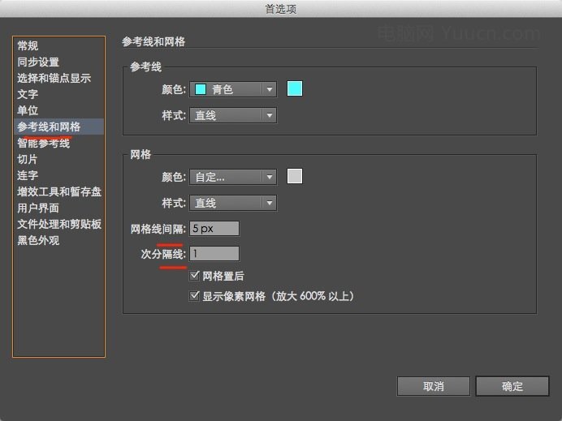
Task: Toggle the 网格置后 checkbox
Action: (x=194, y=275)
